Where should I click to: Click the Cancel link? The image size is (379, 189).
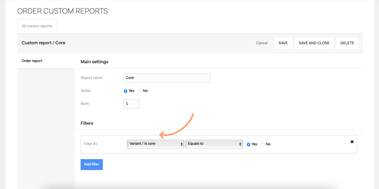coord(262,43)
